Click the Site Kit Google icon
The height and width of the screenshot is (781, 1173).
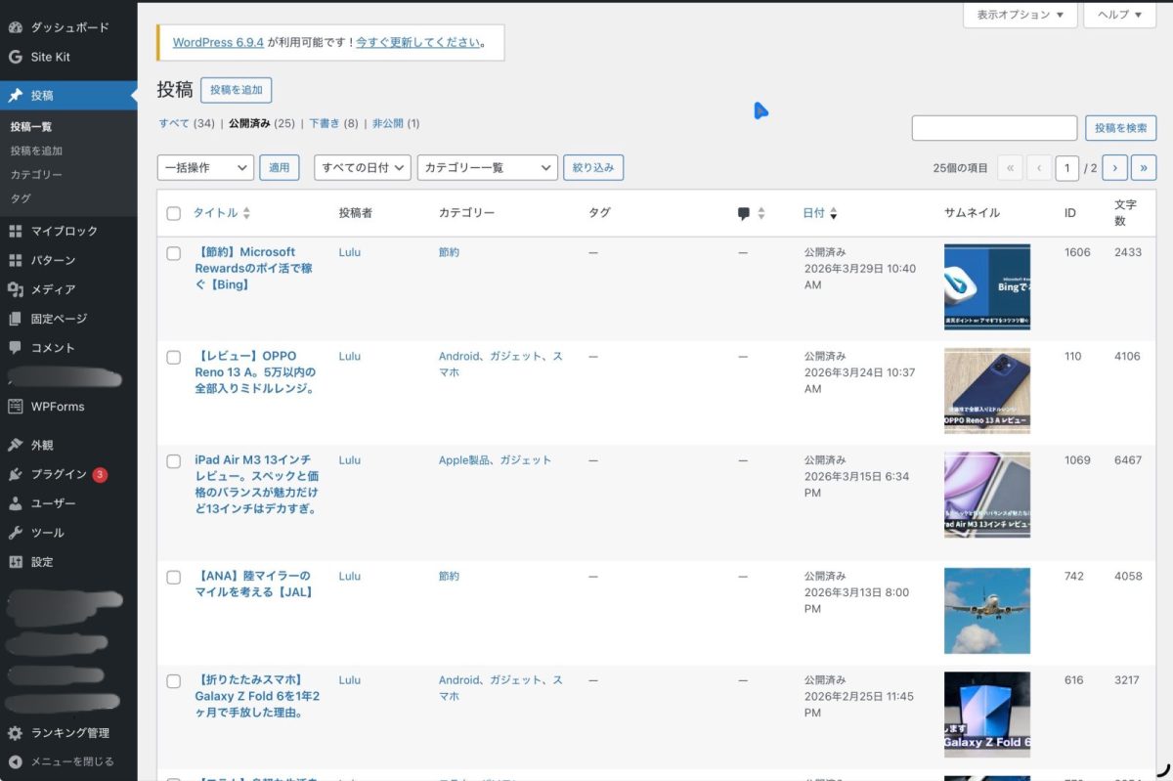click(x=15, y=57)
